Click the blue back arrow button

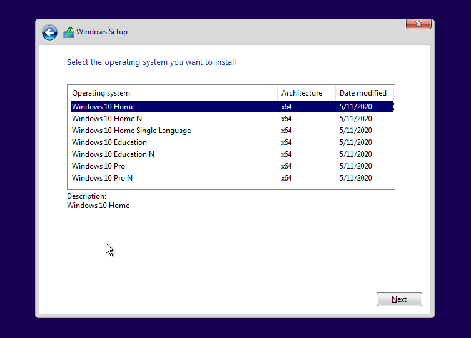(49, 32)
